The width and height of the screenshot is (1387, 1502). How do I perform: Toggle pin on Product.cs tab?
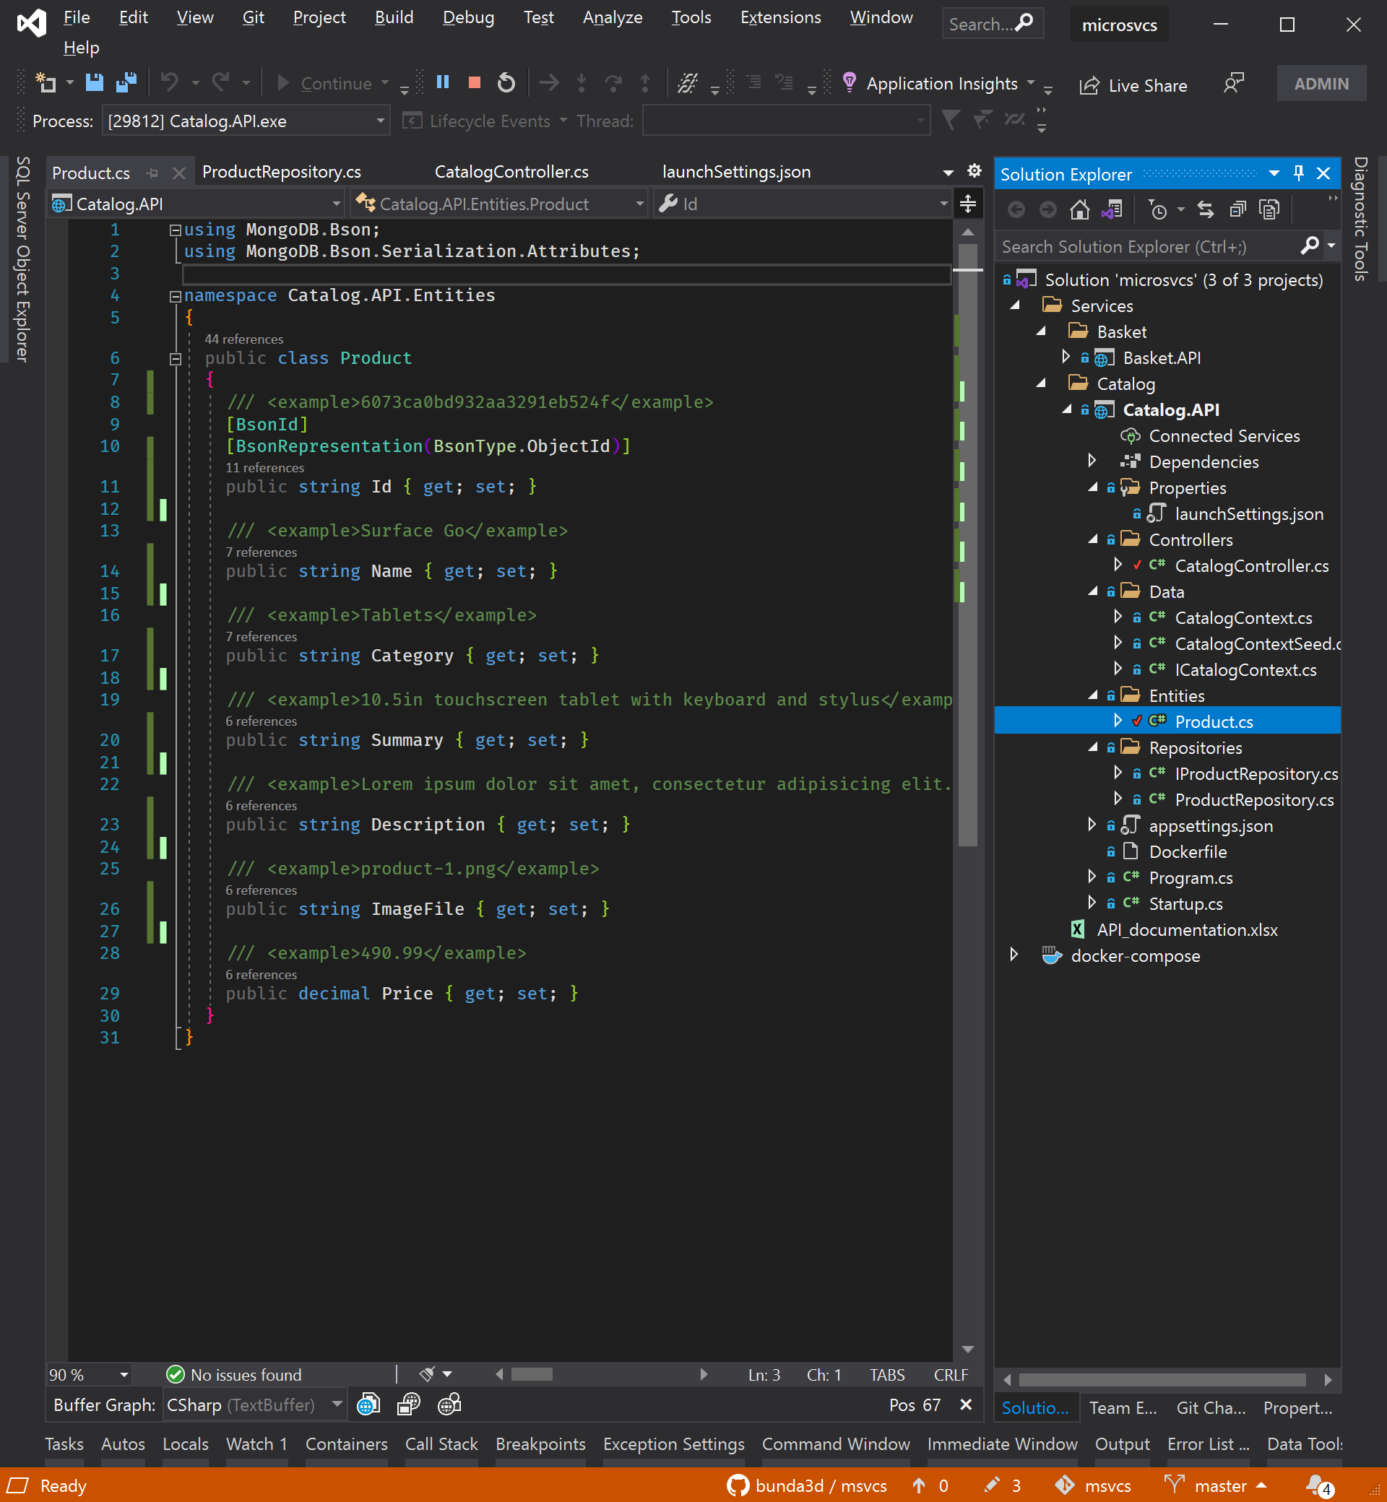coord(152,173)
